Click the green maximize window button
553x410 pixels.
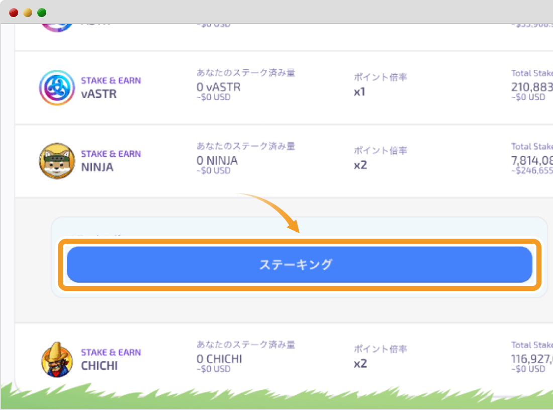(x=42, y=13)
